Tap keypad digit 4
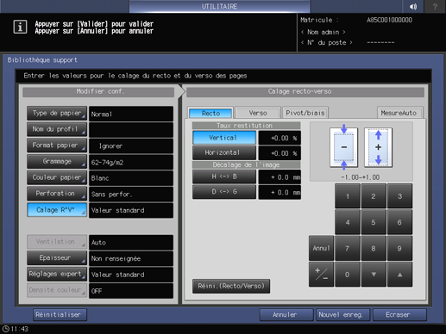Image resolution: width=446 pixels, height=334 pixels. tap(348, 222)
